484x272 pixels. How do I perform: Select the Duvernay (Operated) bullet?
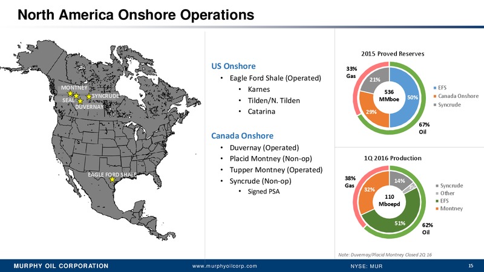point(264,147)
